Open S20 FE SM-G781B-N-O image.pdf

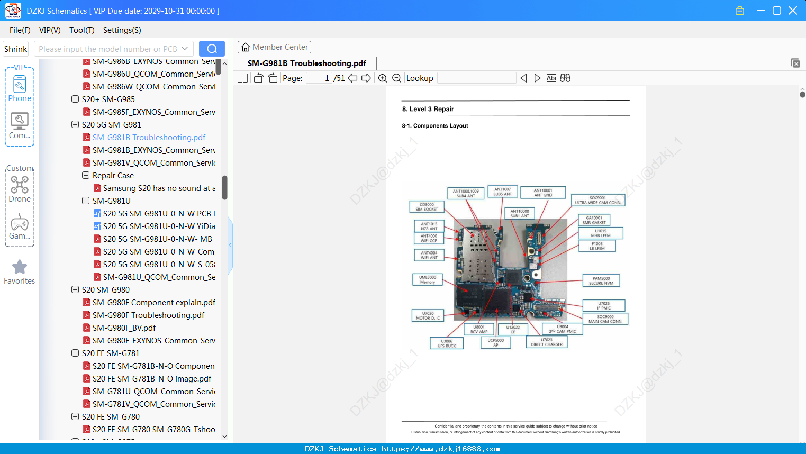(147, 379)
